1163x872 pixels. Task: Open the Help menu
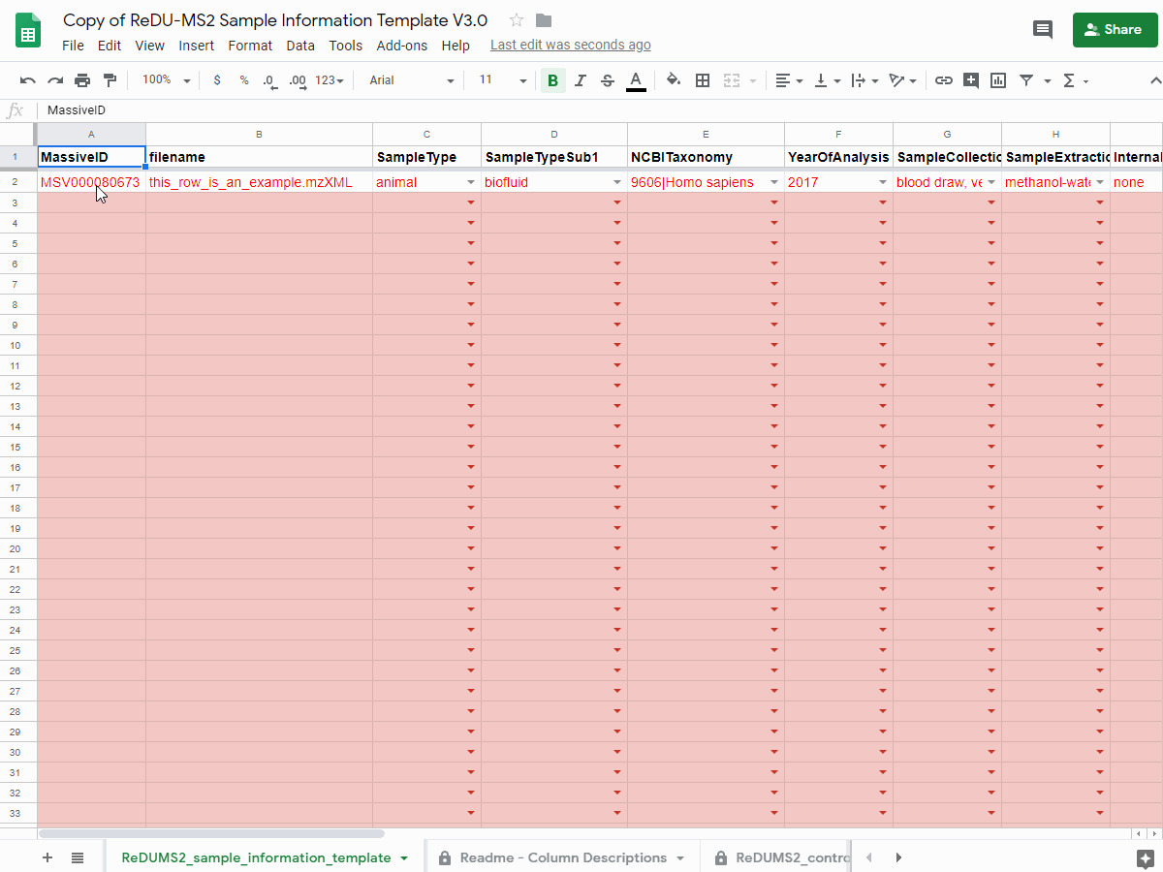(456, 46)
